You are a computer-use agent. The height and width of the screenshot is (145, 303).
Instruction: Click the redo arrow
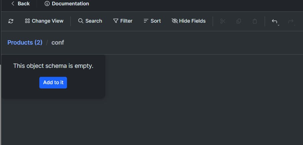pyautogui.click(x=290, y=21)
